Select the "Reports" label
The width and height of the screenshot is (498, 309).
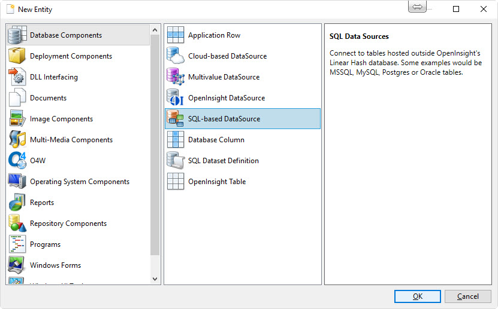(x=42, y=202)
